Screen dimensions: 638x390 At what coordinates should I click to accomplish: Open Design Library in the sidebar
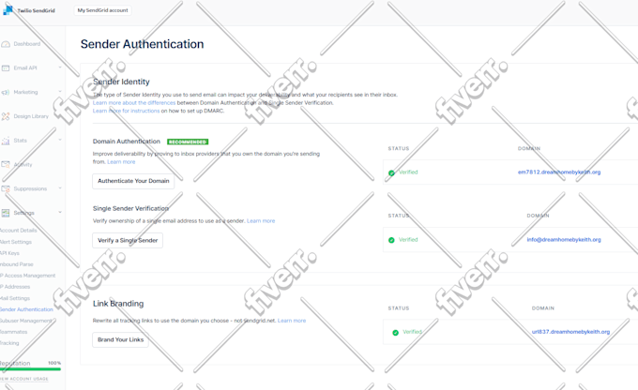tap(31, 116)
